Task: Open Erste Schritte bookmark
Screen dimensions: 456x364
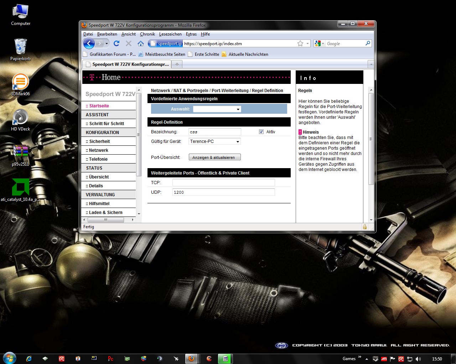Action: coord(203,54)
